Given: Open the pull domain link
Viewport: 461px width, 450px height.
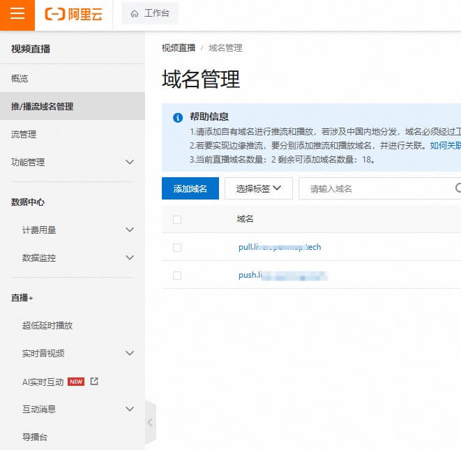Looking at the screenshot, I should click(x=280, y=247).
